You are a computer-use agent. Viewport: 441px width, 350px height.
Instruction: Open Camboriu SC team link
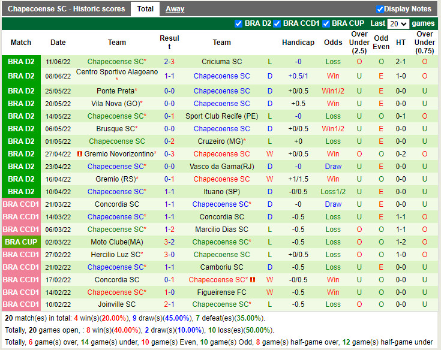pyautogui.click(x=221, y=267)
